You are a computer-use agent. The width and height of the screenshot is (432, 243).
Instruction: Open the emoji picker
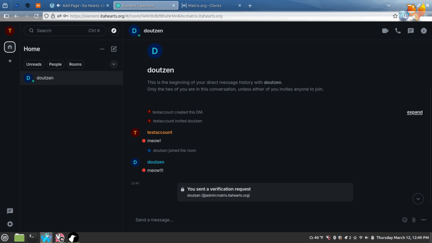point(405,220)
